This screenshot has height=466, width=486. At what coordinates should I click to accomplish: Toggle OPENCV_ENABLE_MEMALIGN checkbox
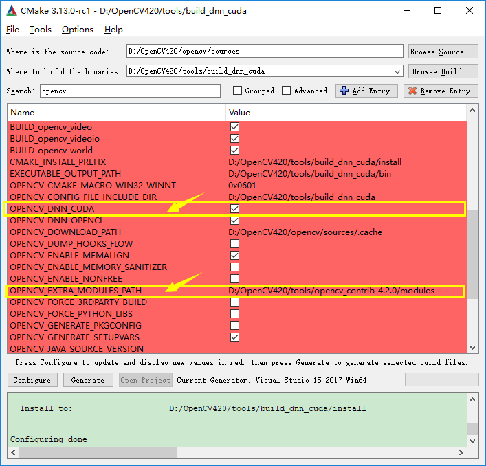234,255
